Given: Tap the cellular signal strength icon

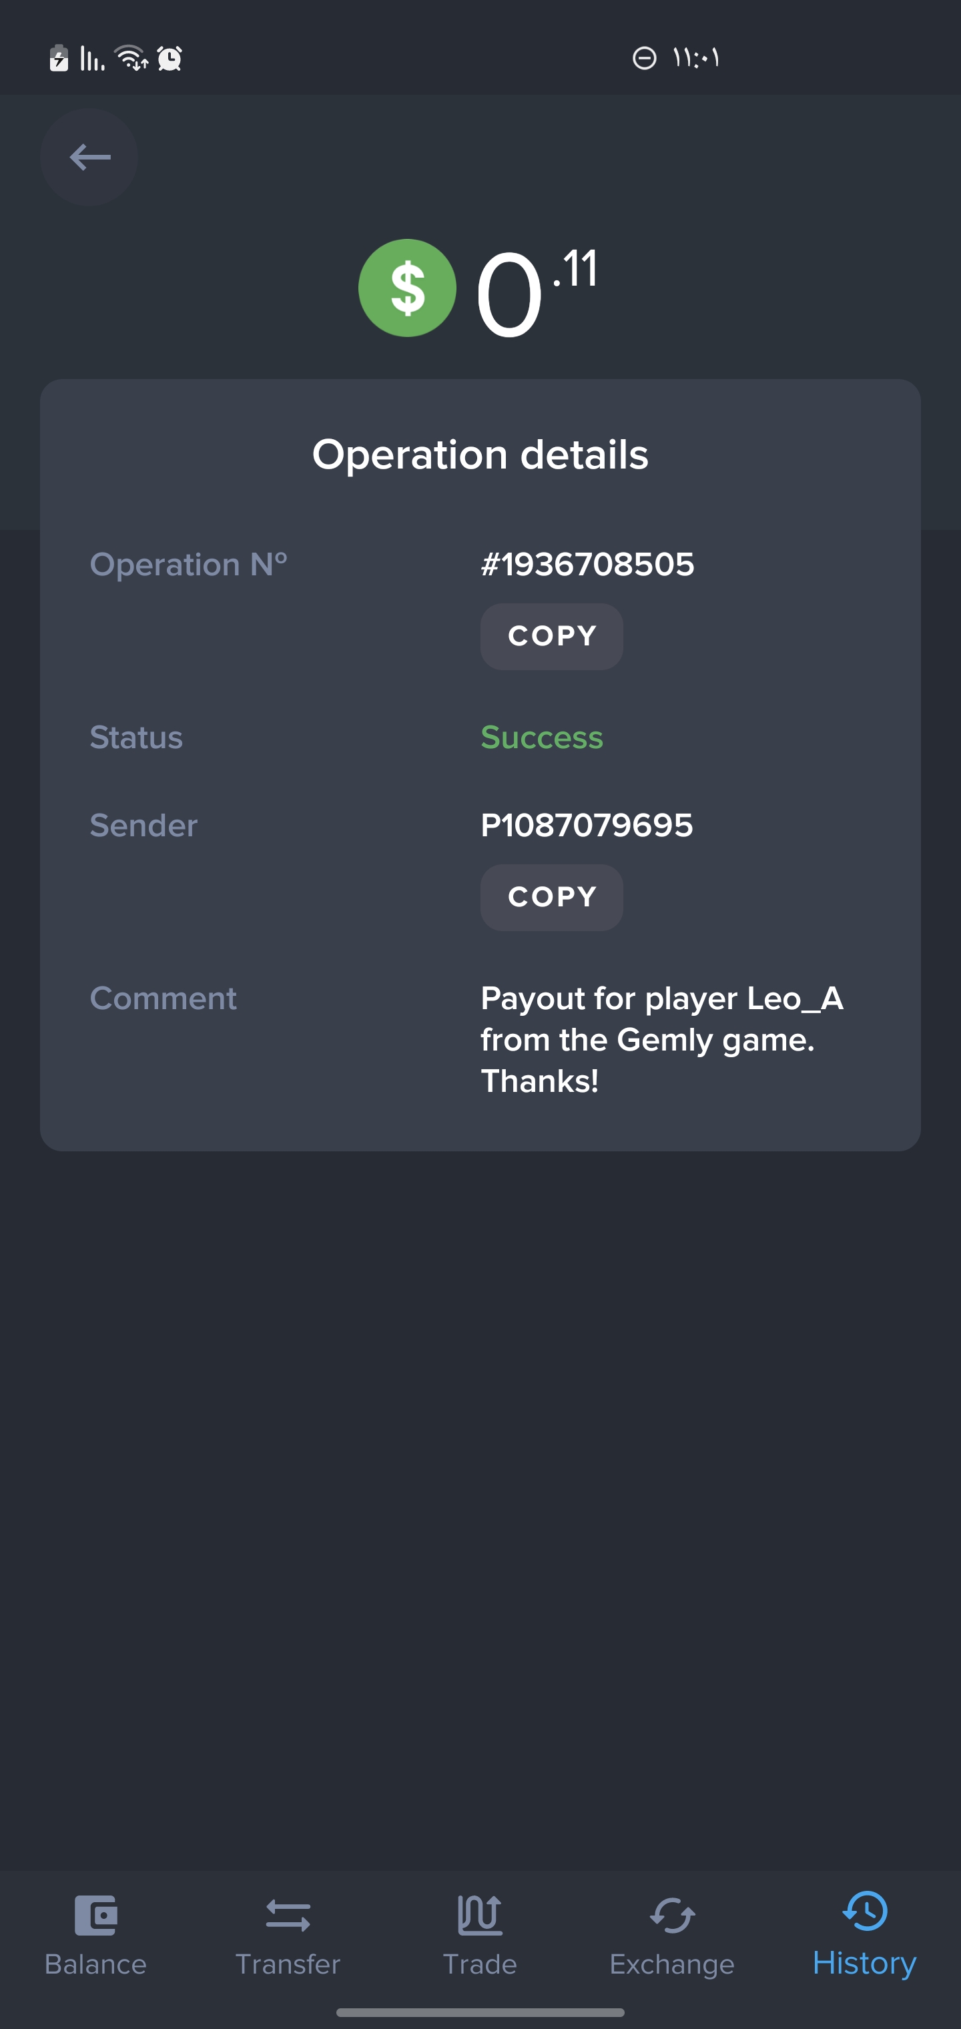Looking at the screenshot, I should [x=92, y=58].
